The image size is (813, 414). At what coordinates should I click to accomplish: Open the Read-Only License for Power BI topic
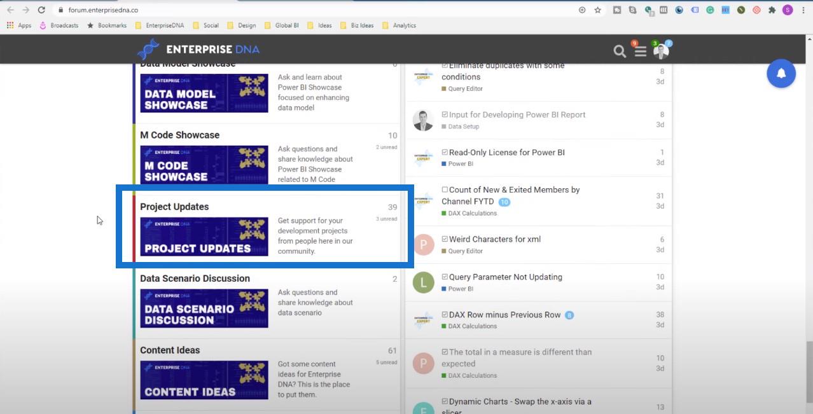(x=507, y=153)
